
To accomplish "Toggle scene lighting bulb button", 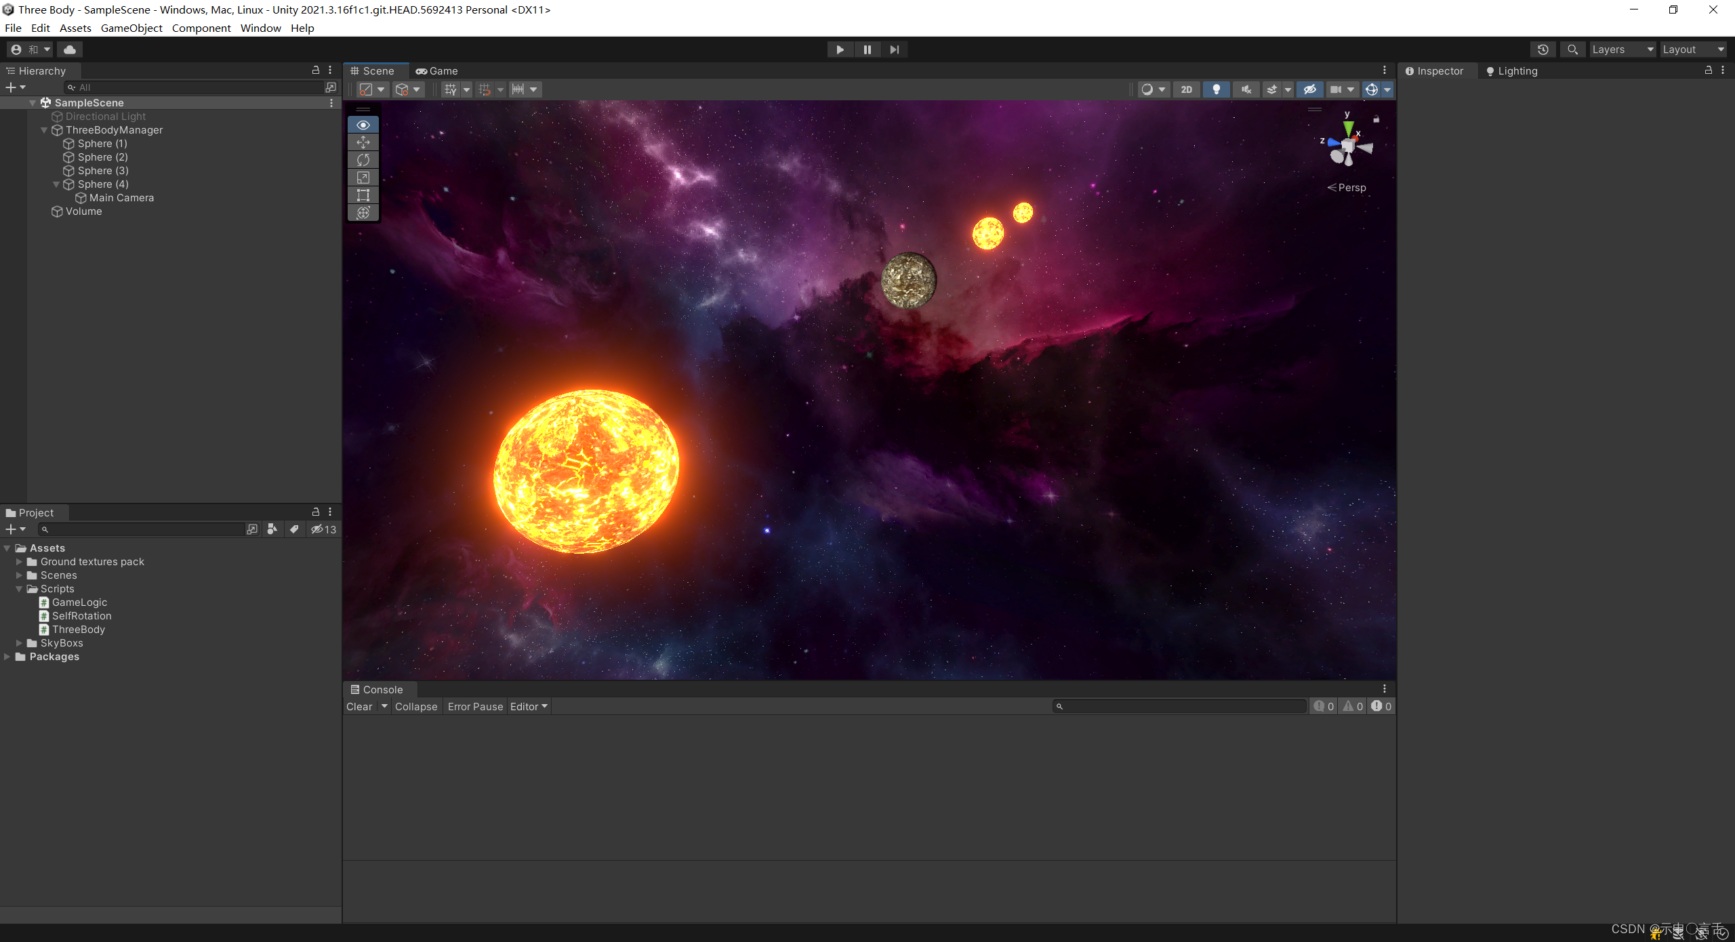I will point(1217,89).
